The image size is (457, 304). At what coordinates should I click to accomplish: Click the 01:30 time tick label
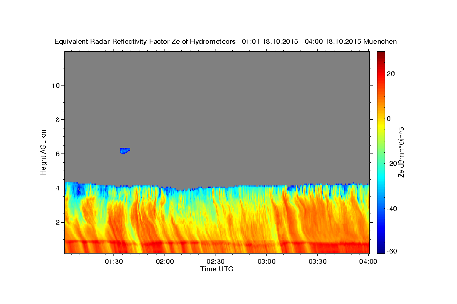tap(114, 261)
